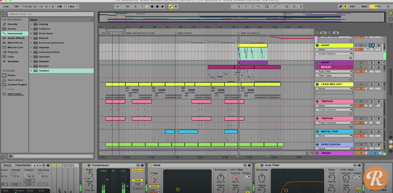The image size is (393, 193).
Task: Click the Punch-In switch
Action: pos(259,7)
